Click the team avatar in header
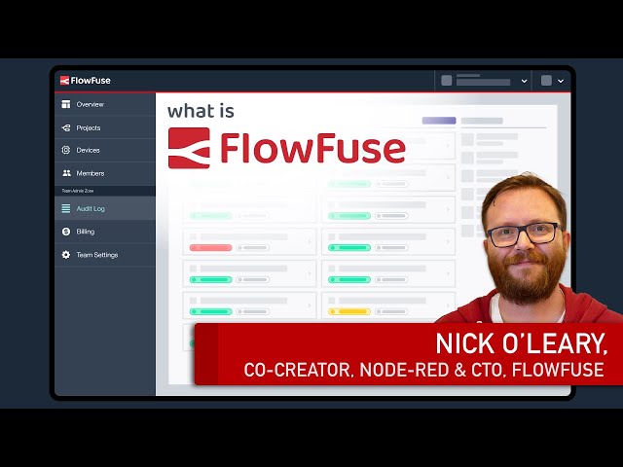623x467 pixels. click(x=447, y=81)
